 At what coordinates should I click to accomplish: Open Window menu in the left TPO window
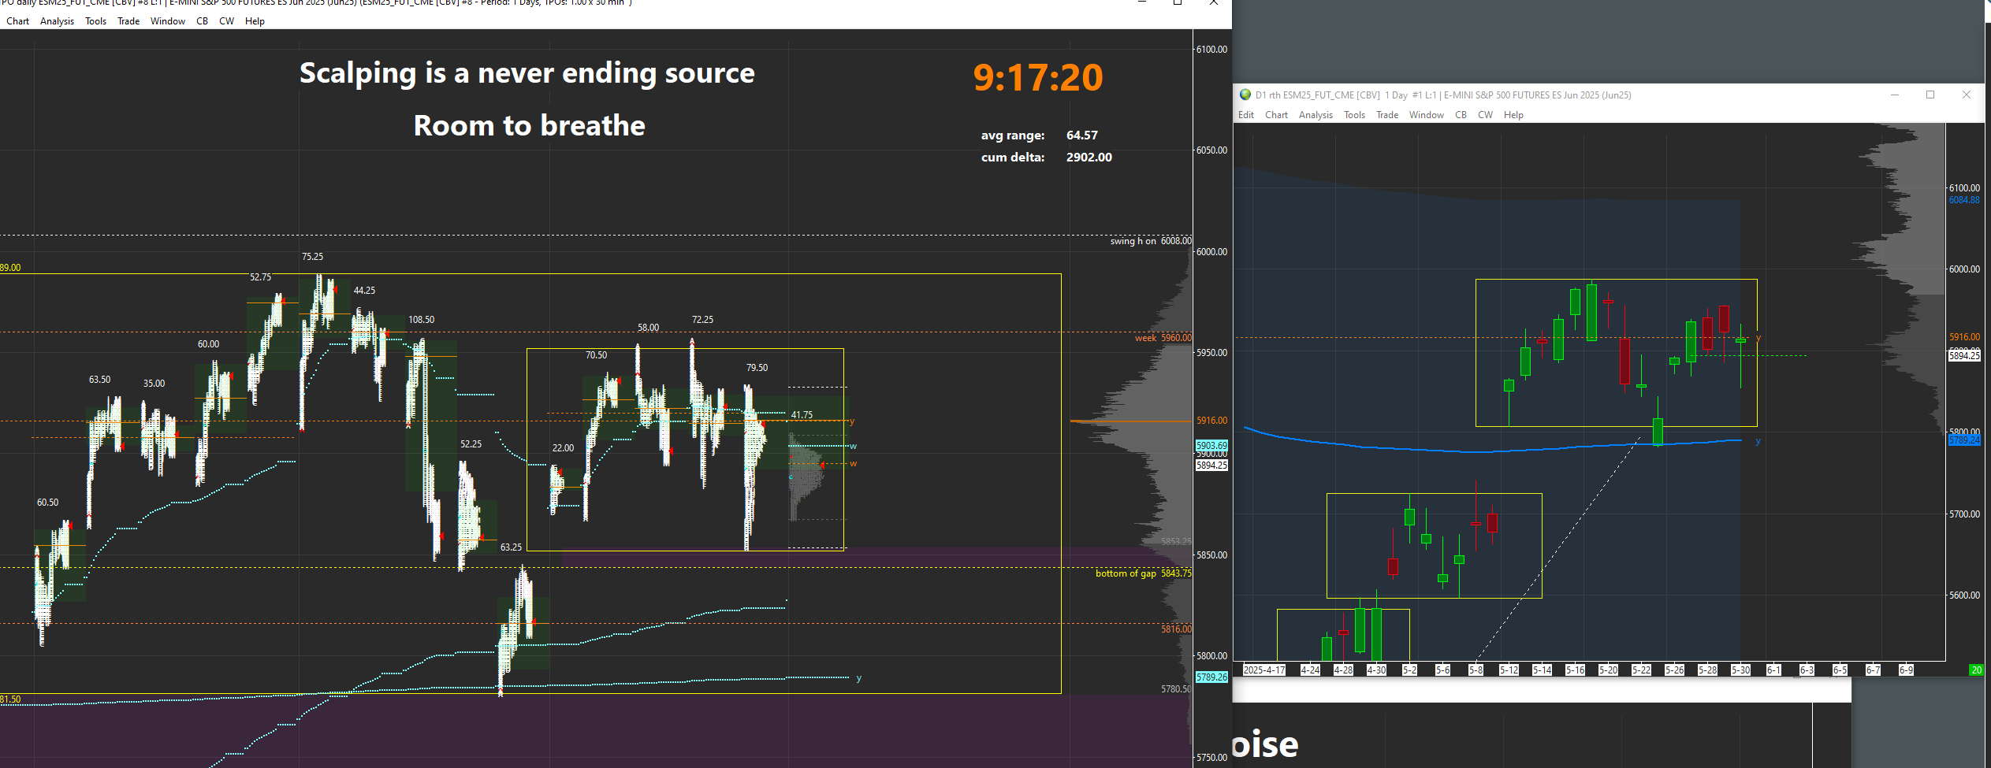click(168, 21)
